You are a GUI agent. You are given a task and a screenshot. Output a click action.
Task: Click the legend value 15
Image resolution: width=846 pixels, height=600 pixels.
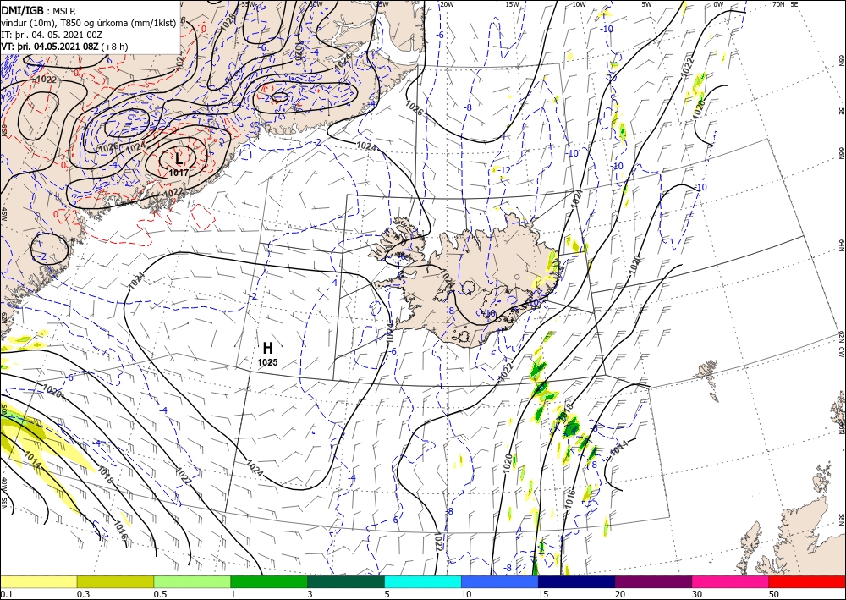click(x=543, y=594)
